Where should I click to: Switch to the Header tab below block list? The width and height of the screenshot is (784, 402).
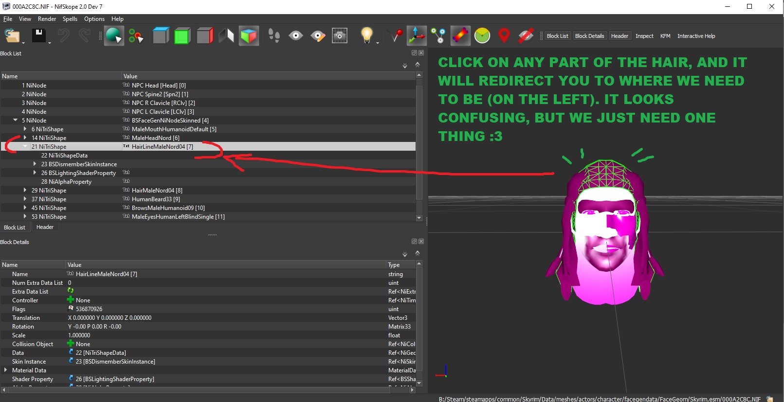pyautogui.click(x=45, y=227)
